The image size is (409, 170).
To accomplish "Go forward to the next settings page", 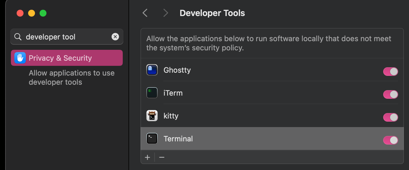I will coord(165,13).
